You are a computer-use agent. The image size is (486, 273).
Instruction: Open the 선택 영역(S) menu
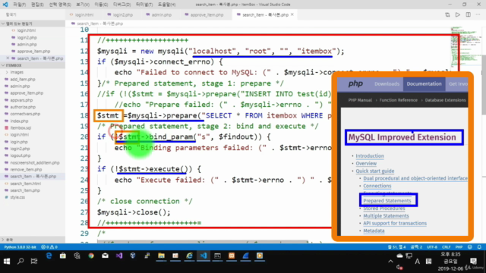tap(60, 5)
